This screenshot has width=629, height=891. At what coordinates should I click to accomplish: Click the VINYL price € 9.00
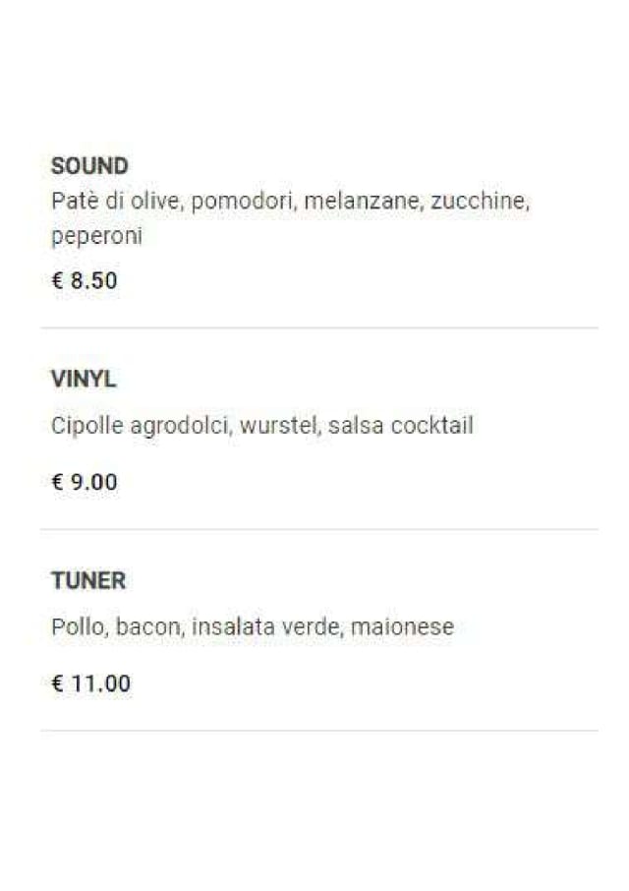pyautogui.click(x=85, y=482)
